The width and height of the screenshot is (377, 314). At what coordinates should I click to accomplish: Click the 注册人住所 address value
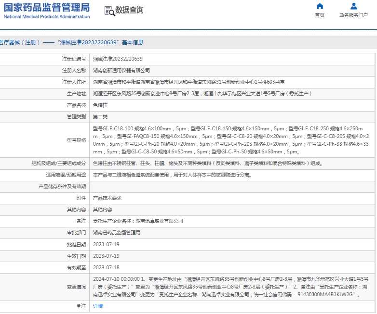click(188, 82)
